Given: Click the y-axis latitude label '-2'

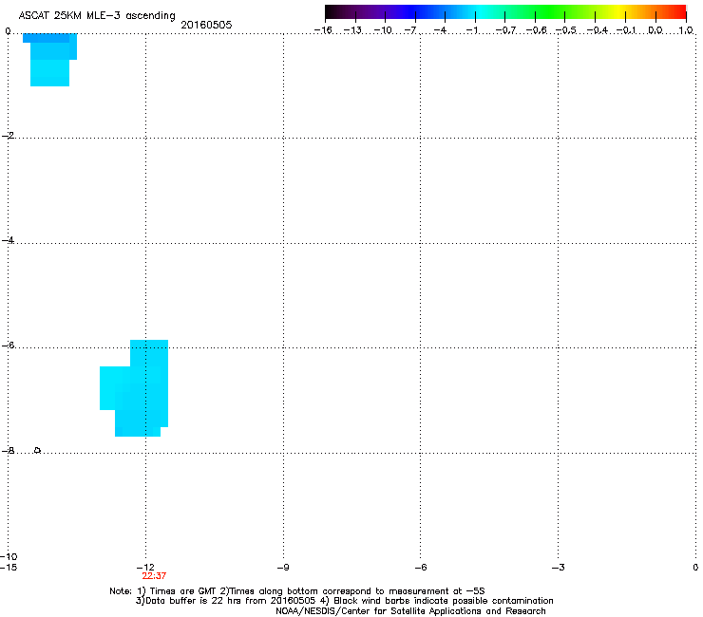Looking at the screenshot, I should point(8,136).
